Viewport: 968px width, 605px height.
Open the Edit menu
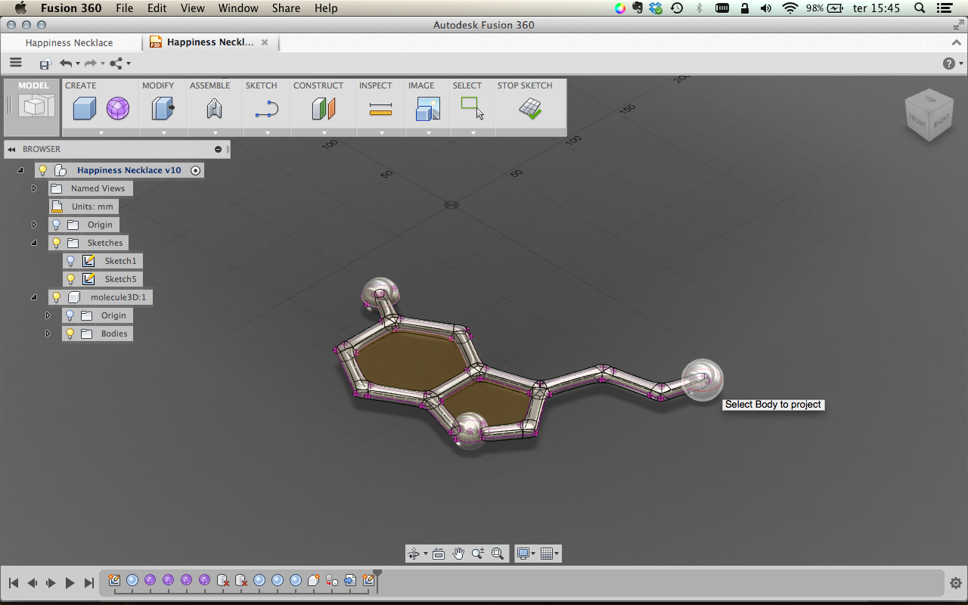[x=157, y=8]
